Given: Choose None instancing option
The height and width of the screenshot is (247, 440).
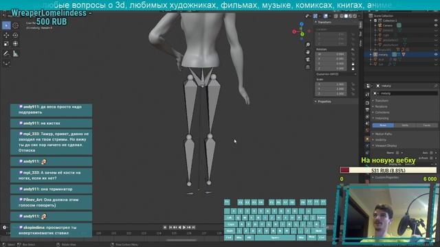Looking at the screenshot, I should click(x=383, y=125).
